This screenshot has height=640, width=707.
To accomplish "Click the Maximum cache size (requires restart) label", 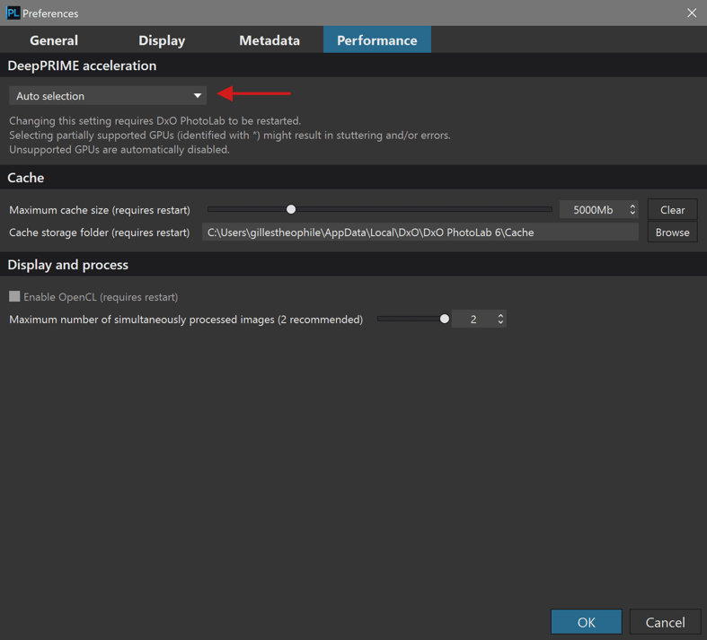I will [x=100, y=210].
